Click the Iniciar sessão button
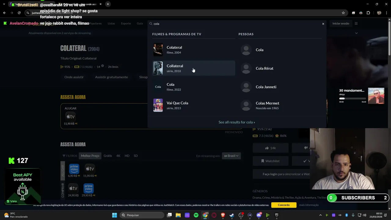Image resolution: width=391 pixels, height=220 pixels. click(x=341, y=24)
